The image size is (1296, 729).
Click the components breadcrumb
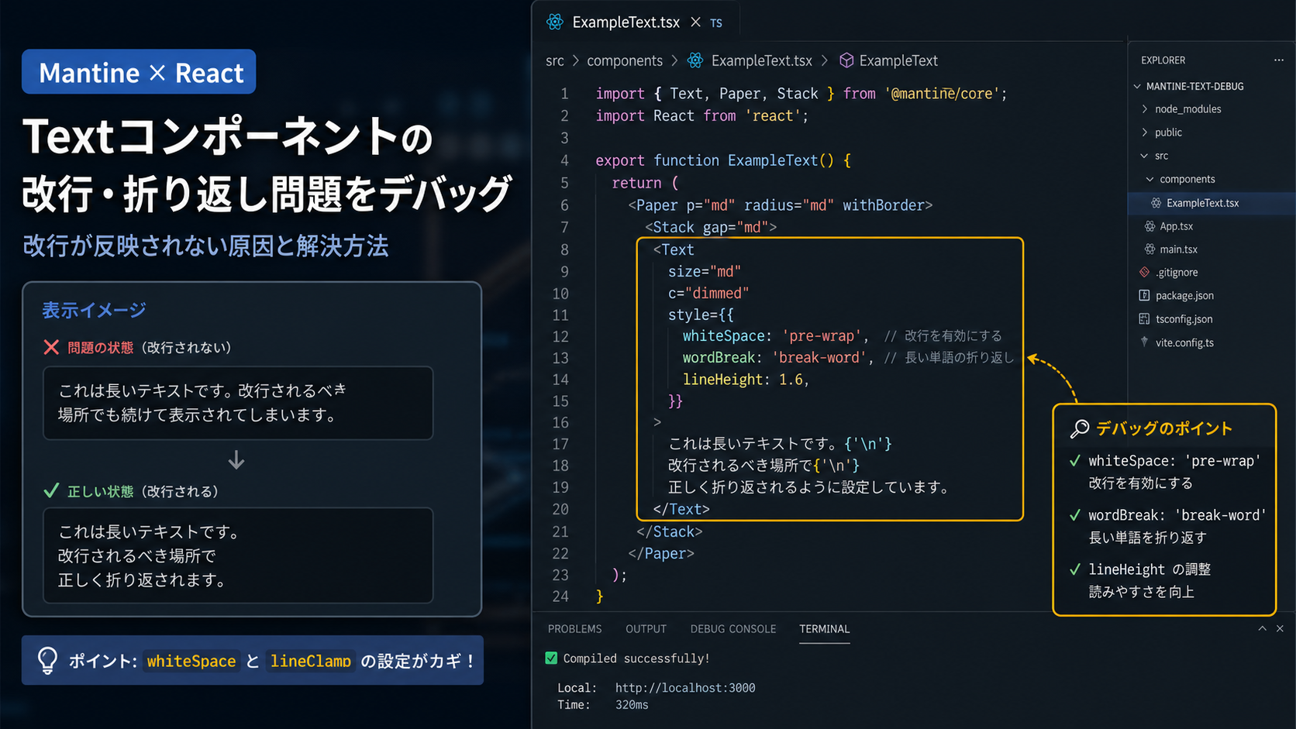coord(625,60)
